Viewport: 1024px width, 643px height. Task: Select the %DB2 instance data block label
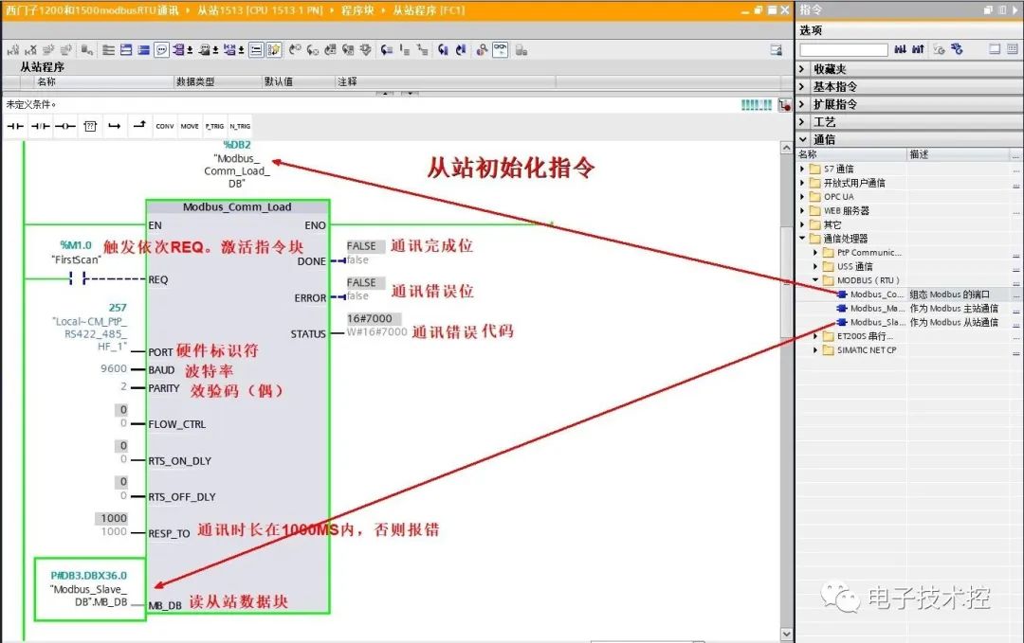(236, 145)
